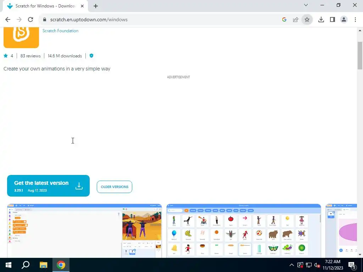Toggle Chrome side panel
The height and width of the screenshot is (272, 363).
[333, 20]
